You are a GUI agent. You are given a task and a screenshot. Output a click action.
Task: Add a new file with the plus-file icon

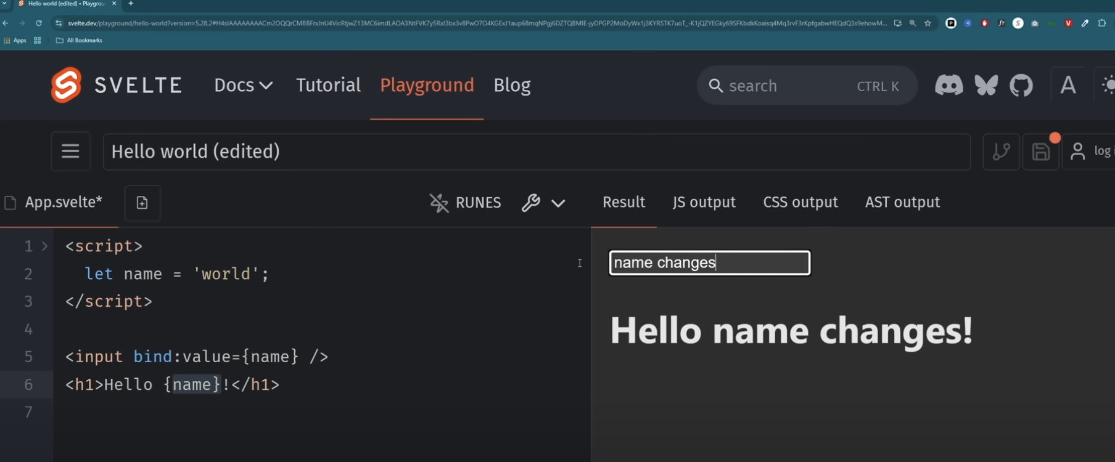click(x=142, y=203)
